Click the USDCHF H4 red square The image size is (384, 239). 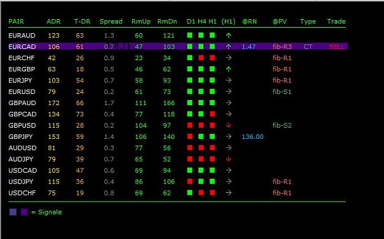[x=201, y=193]
